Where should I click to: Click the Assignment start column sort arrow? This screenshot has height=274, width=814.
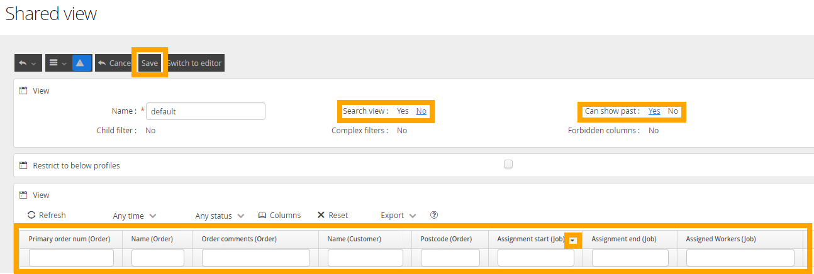(x=572, y=240)
